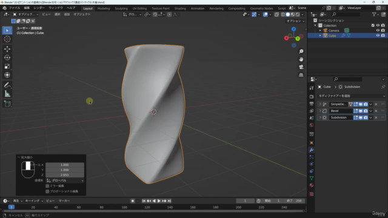This screenshot has width=388, height=218.
Task: Jump to the timeline end frame
Action: (170, 201)
